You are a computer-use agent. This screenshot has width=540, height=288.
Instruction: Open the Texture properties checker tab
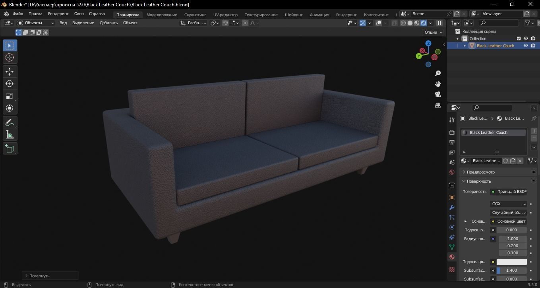452,269
